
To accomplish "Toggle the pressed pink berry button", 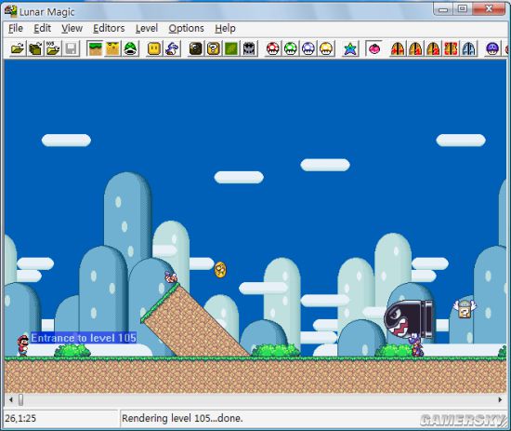I will pyautogui.click(x=373, y=48).
